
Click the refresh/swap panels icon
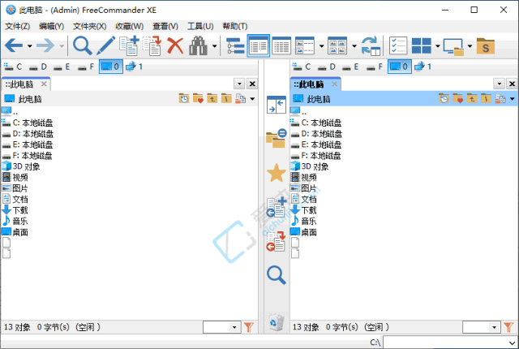tap(371, 45)
